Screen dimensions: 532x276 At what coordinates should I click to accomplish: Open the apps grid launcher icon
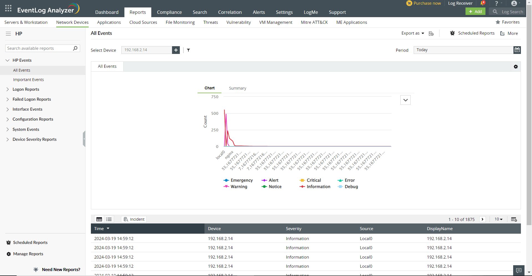pyautogui.click(x=8, y=8)
